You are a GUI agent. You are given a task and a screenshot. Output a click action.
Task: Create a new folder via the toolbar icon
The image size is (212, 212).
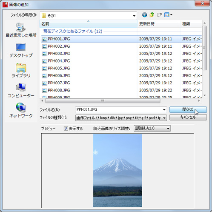pyautogui.click(x=159, y=15)
